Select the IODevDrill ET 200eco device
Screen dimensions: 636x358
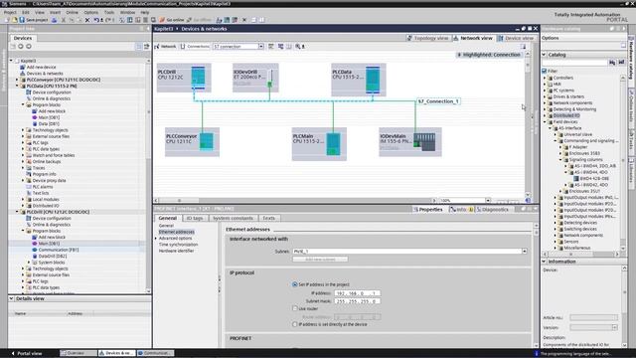click(x=255, y=78)
